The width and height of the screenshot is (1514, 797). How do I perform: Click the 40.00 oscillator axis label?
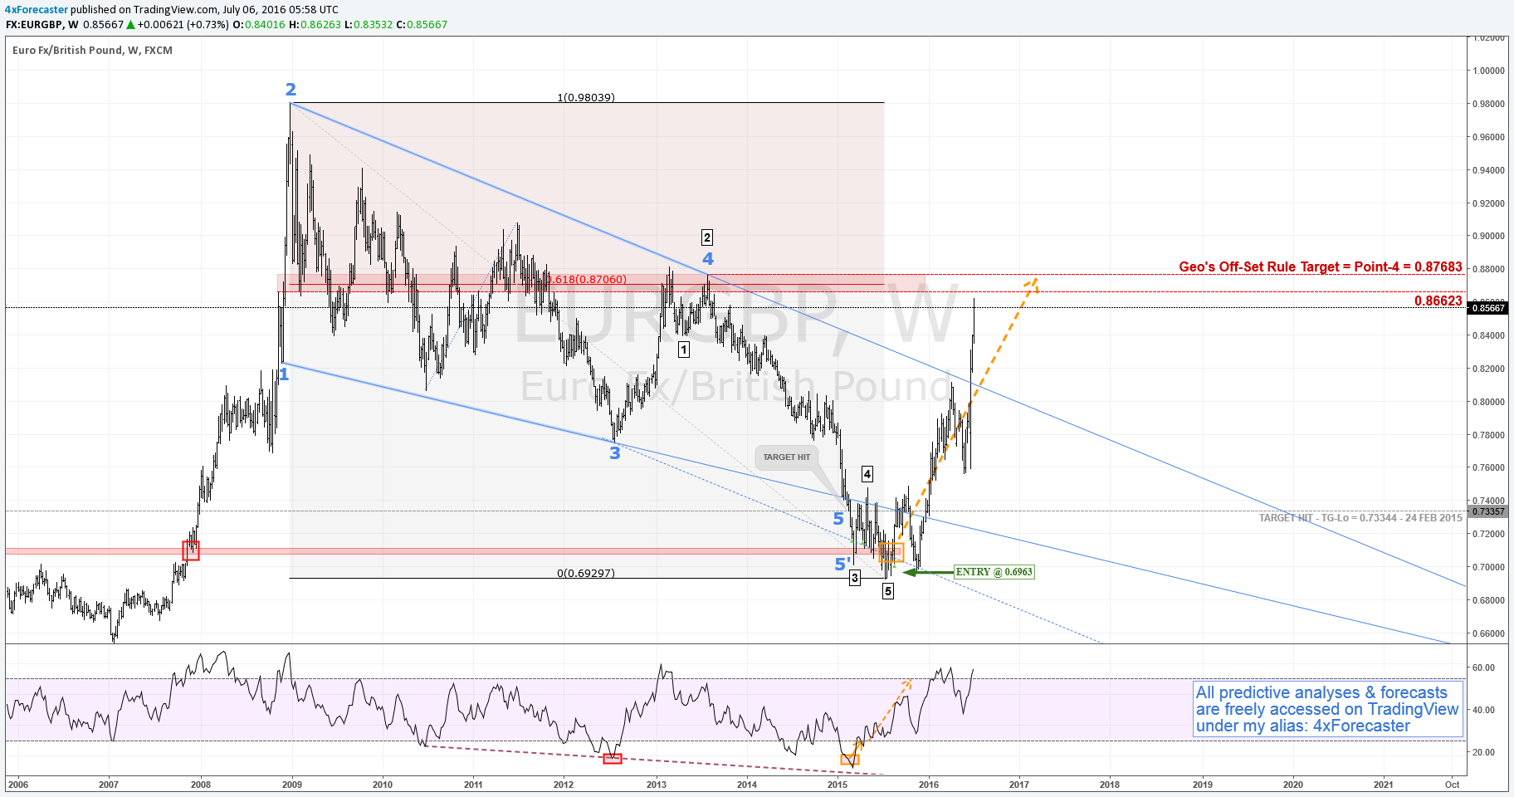coord(1483,710)
